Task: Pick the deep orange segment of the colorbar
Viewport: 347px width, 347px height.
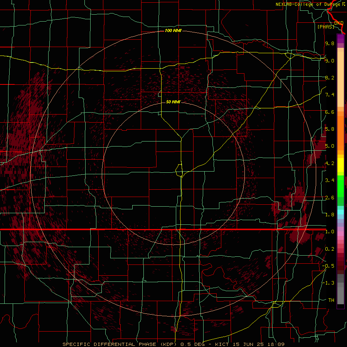Action: pos(340,133)
